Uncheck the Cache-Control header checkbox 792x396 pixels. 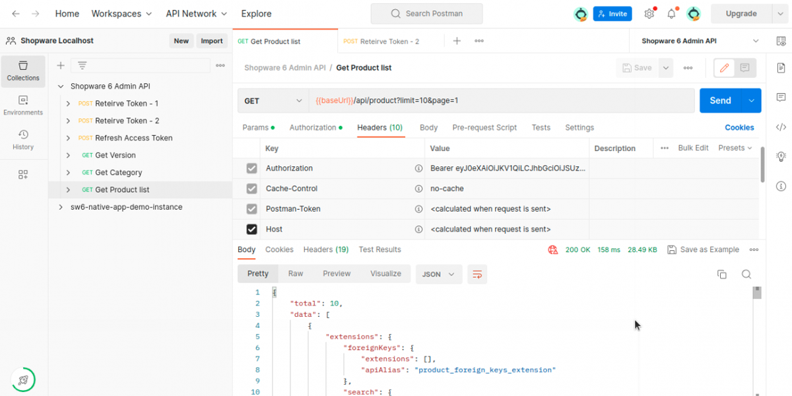pyautogui.click(x=251, y=189)
